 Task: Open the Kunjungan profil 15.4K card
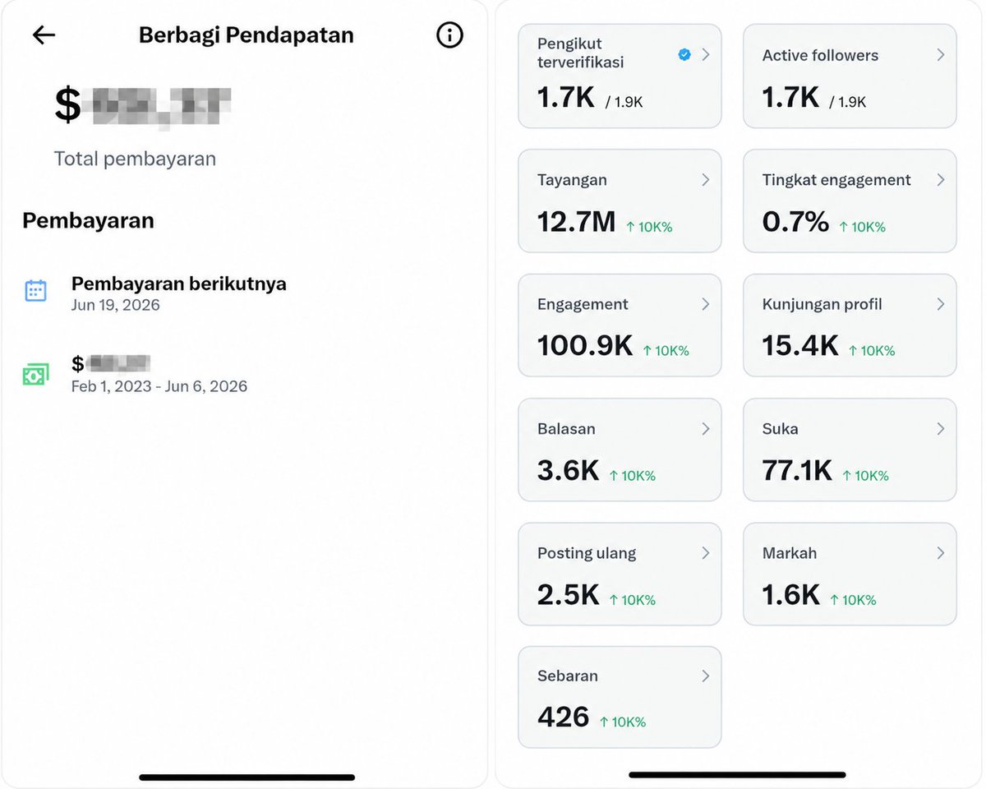click(850, 325)
